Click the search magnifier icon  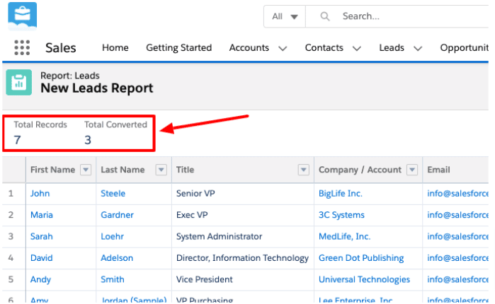325,16
